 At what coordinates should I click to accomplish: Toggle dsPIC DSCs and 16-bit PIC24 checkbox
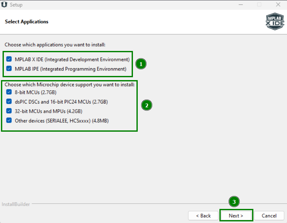click(x=9, y=102)
